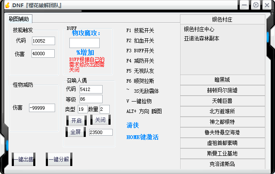Click the blue 游侠 text
Image resolution: width=275 pixels, height=174 pixels.
(132, 125)
